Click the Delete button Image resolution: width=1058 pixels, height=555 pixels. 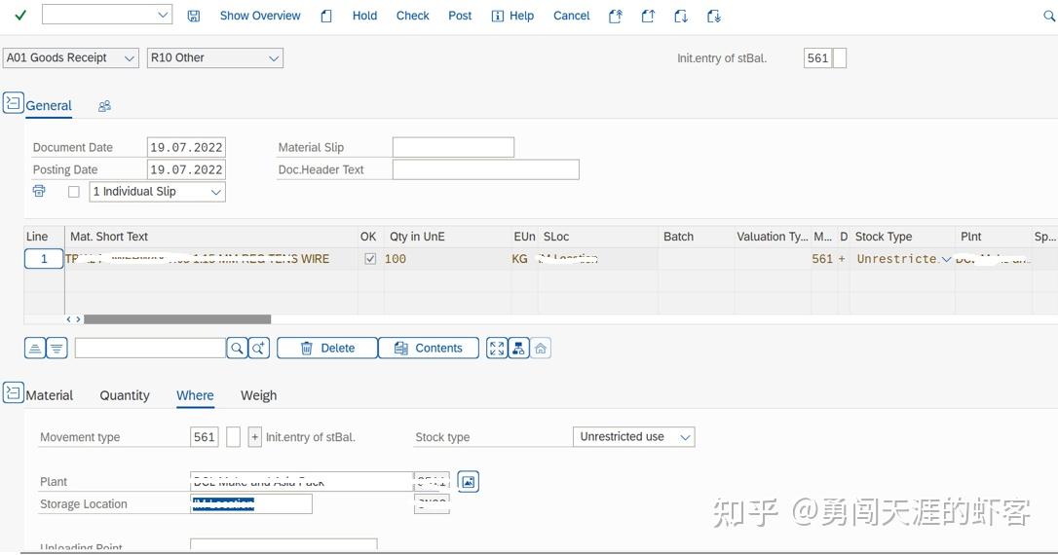click(x=327, y=348)
